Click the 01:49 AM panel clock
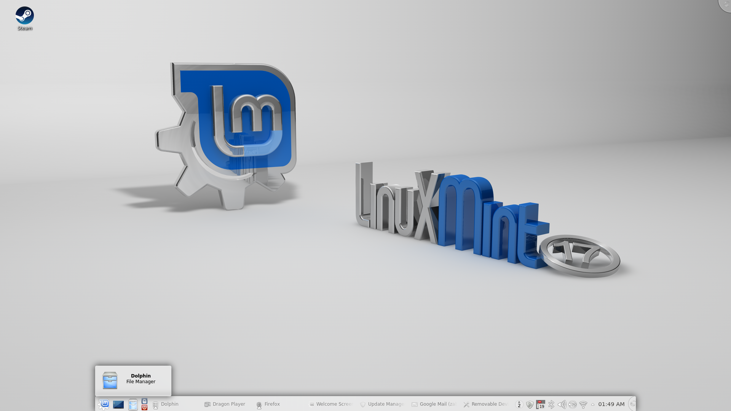731x411 pixels. 611,404
